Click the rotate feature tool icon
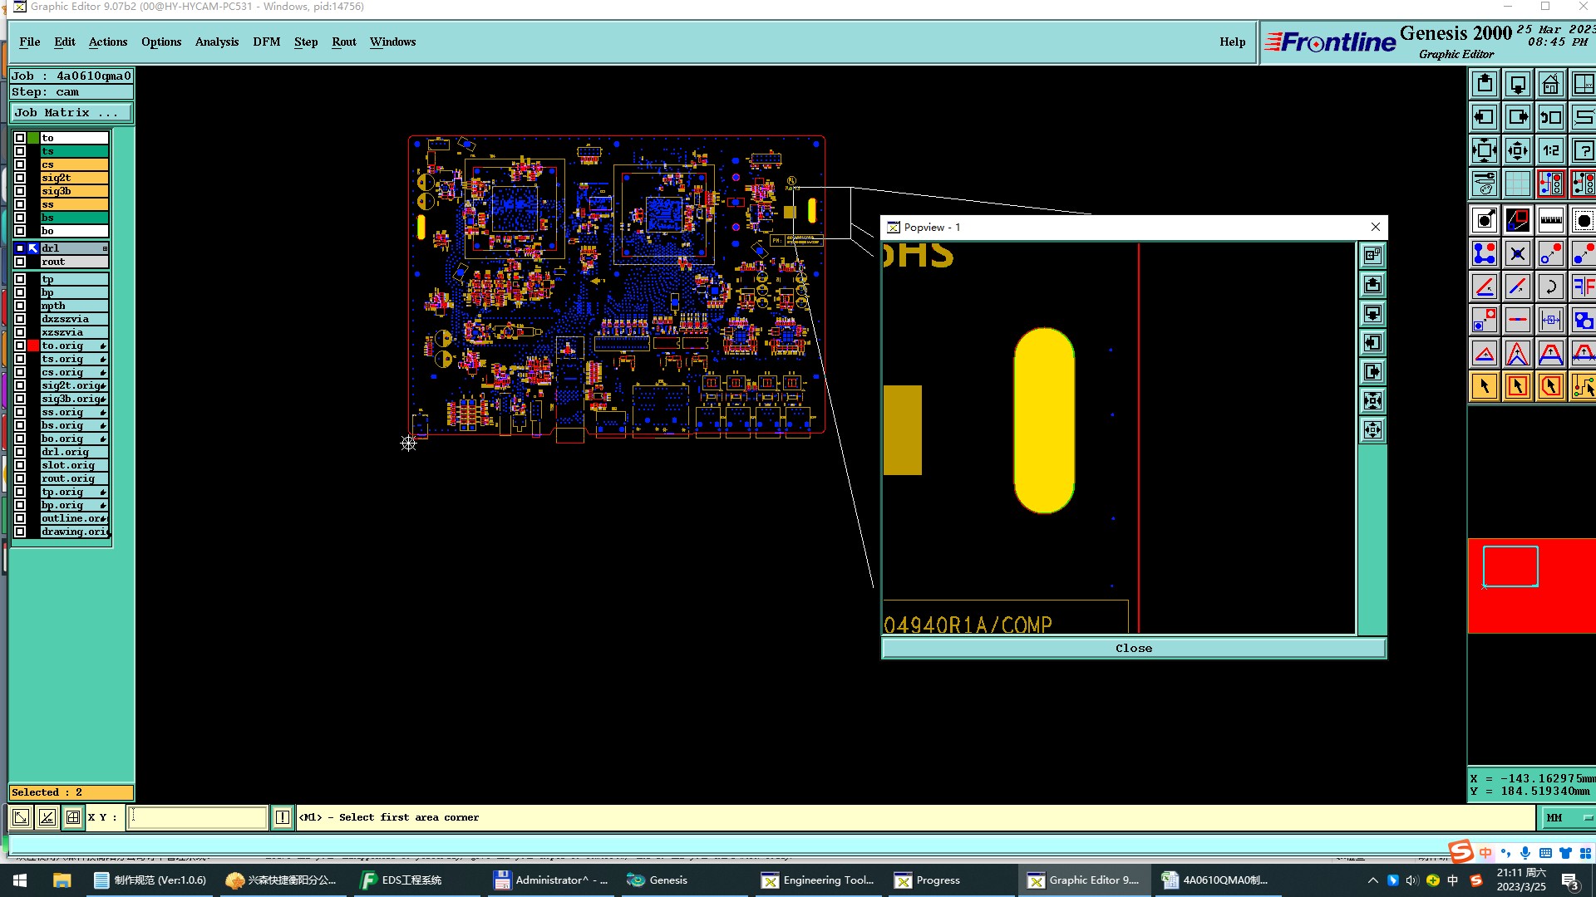The height and width of the screenshot is (897, 1596). point(1550,287)
